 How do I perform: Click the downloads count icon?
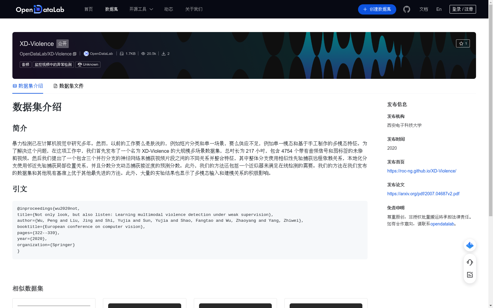click(164, 54)
